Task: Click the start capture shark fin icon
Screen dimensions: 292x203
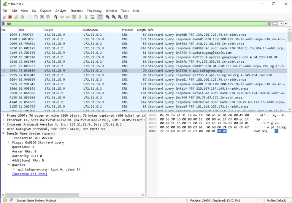Action: click(x=4, y=17)
